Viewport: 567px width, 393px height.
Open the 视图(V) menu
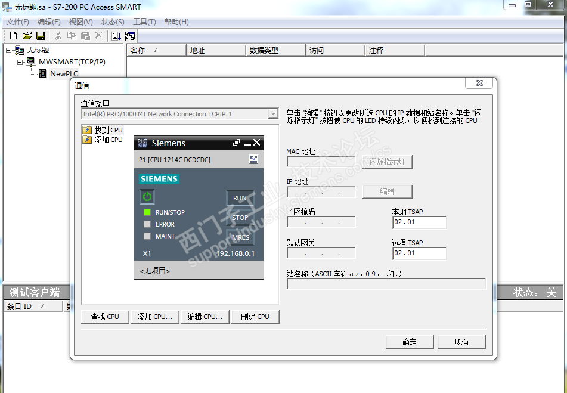[x=80, y=22]
